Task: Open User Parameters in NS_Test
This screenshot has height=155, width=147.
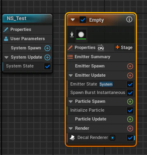Action: point(27,39)
